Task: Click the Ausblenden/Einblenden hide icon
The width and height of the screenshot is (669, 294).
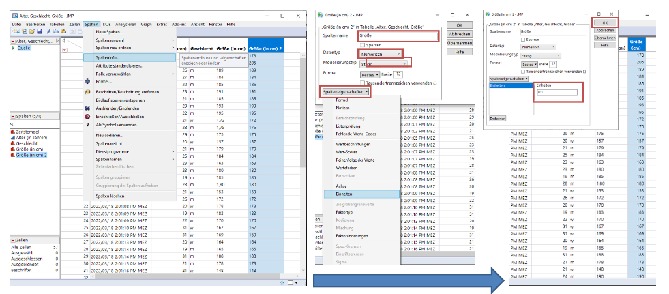Action: coord(88,108)
